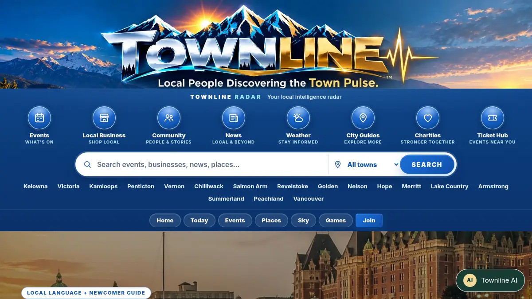Viewport: 532px width, 299px height.
Task: Choose the Merritt town link
Action: point(411,186)
